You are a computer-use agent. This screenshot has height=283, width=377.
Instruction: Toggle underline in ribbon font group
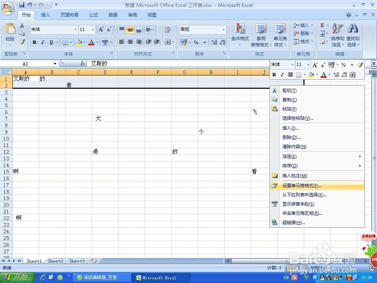51,42
